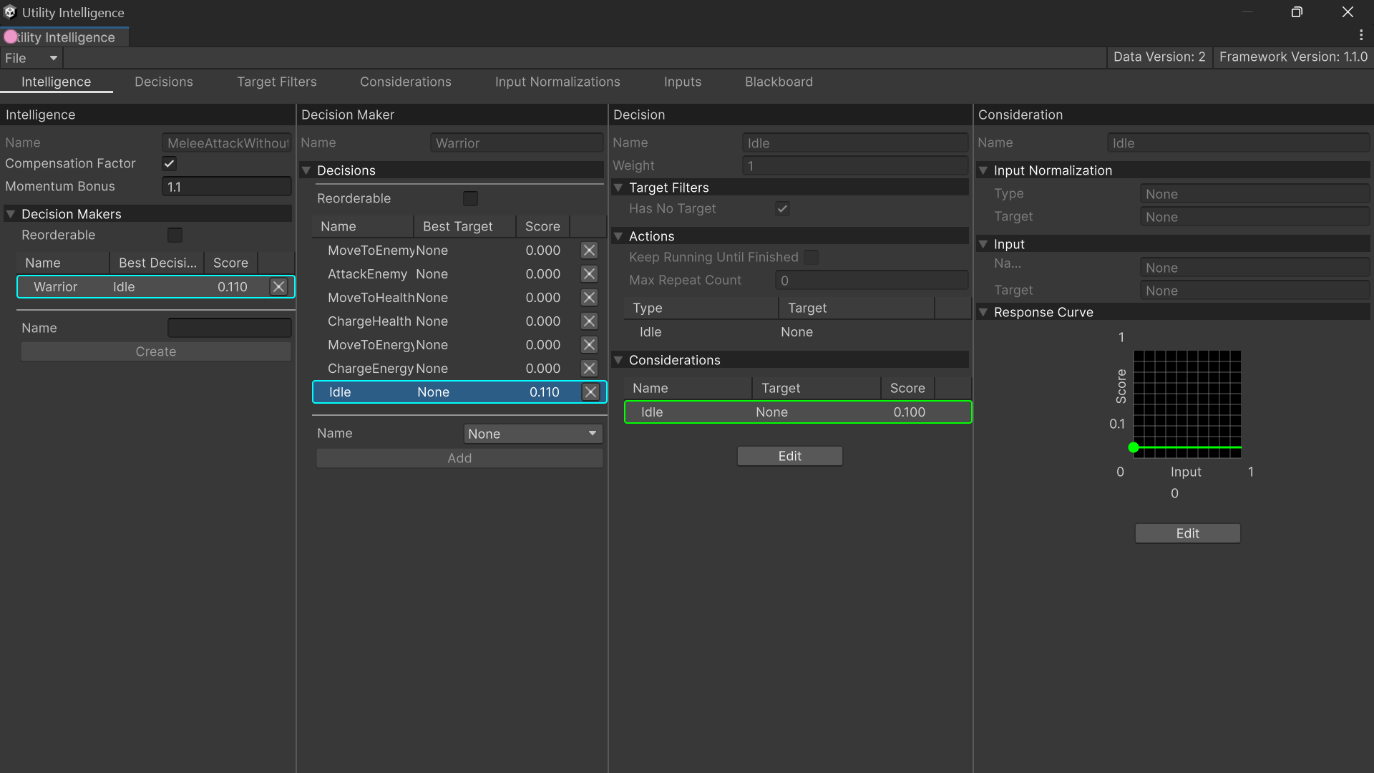Remove the ChargeEnergy decision

point(589,369)
